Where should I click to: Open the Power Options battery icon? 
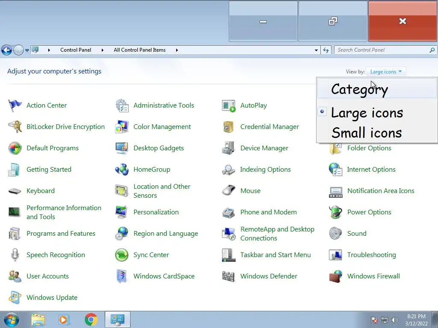tap(335, 212)
